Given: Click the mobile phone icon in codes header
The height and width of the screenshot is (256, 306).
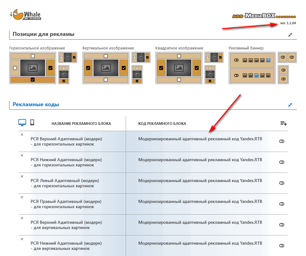Looking at the screenshot, I should tap(32, 122).
